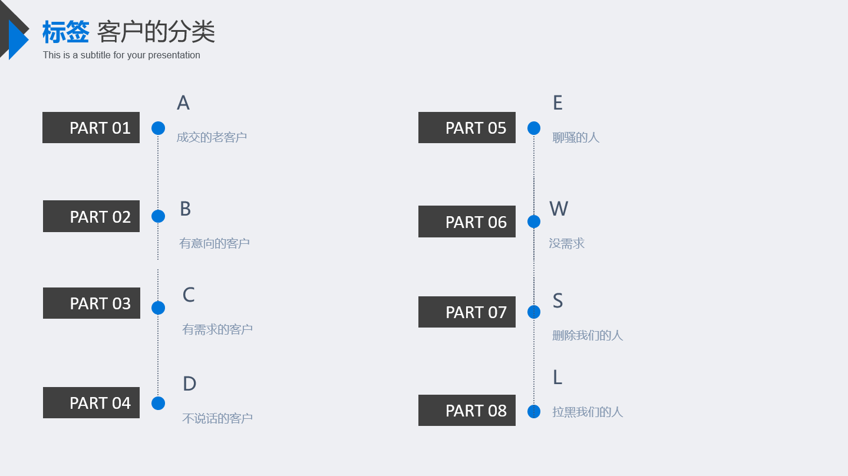This screenshot has width=848, height=476.
Task: Select the text 删除我们的人
Action: pyautogui.click(x=588, y=335)
